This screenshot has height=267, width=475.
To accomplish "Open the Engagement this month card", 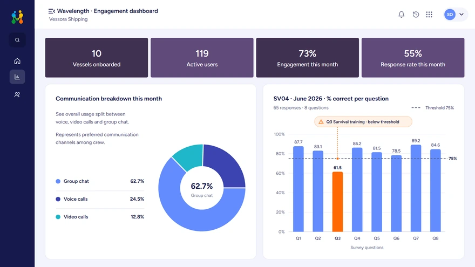I will (x=308, y=58).
